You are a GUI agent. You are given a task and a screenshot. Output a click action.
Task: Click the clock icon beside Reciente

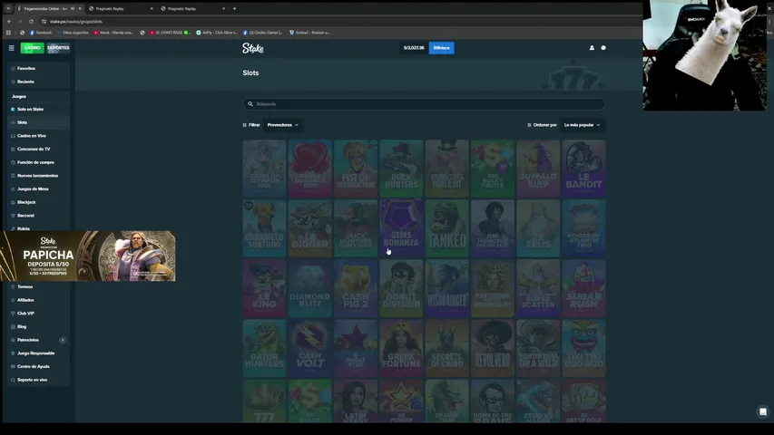pyautogui.click(x=13, y=82)
